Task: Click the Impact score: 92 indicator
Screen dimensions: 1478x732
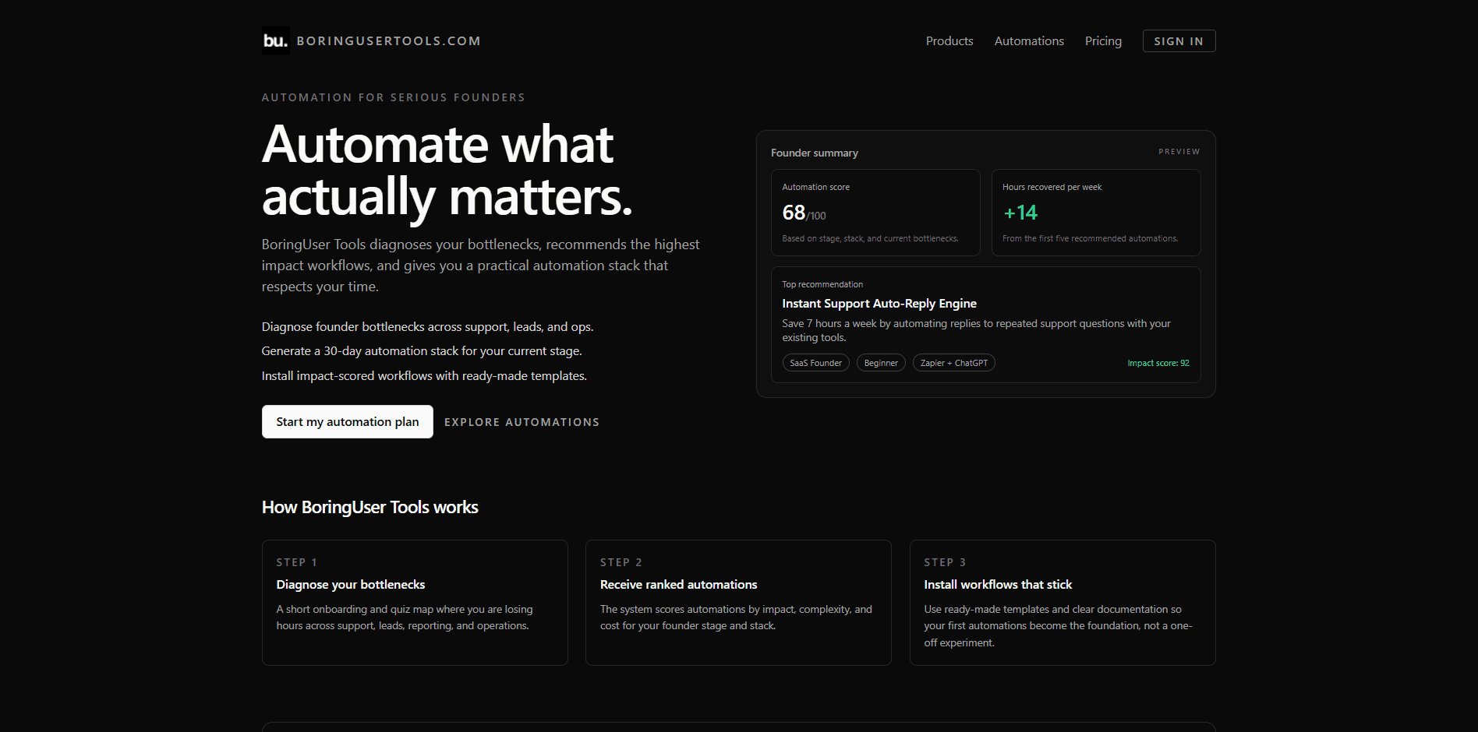Action: click(1158, 362)
